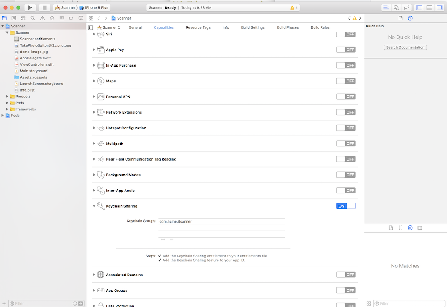Go back in editor history

[99, 18]
